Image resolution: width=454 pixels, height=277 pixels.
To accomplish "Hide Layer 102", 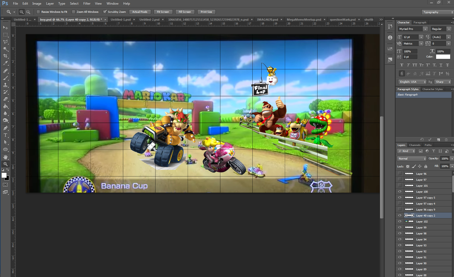I will coord(399,221).
